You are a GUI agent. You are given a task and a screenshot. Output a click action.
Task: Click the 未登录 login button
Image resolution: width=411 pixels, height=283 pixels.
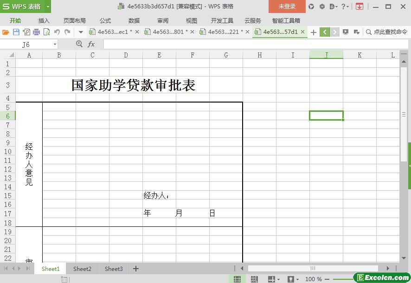(x=287, y=6)
